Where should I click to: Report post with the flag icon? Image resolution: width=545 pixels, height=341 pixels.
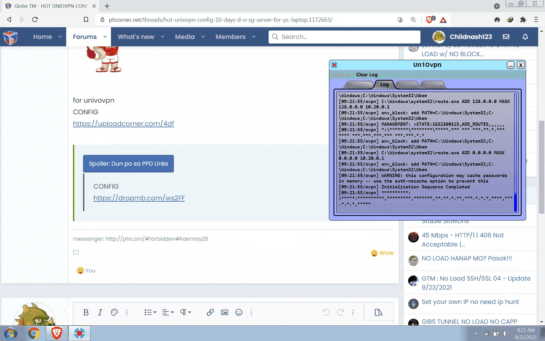click(x=76, y=253)
